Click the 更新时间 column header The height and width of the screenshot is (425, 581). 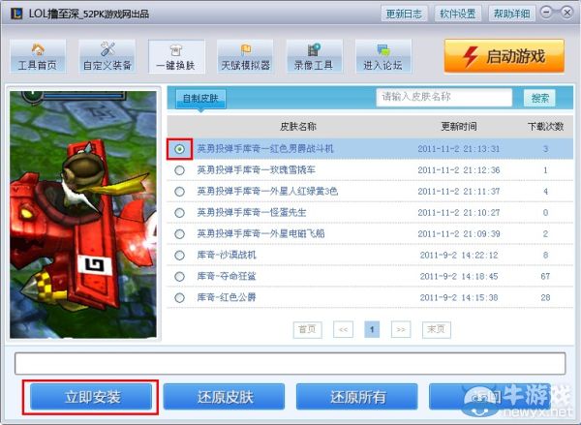pos(459,127)
